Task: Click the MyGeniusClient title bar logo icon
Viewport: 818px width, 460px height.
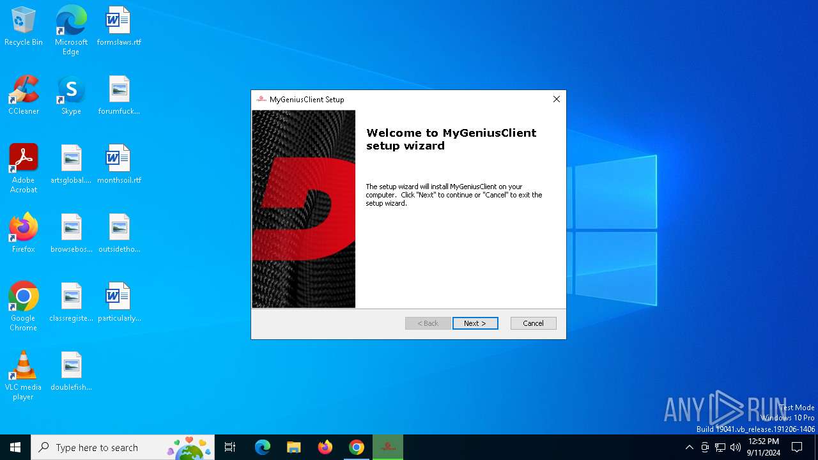Action: click(261, 99)
